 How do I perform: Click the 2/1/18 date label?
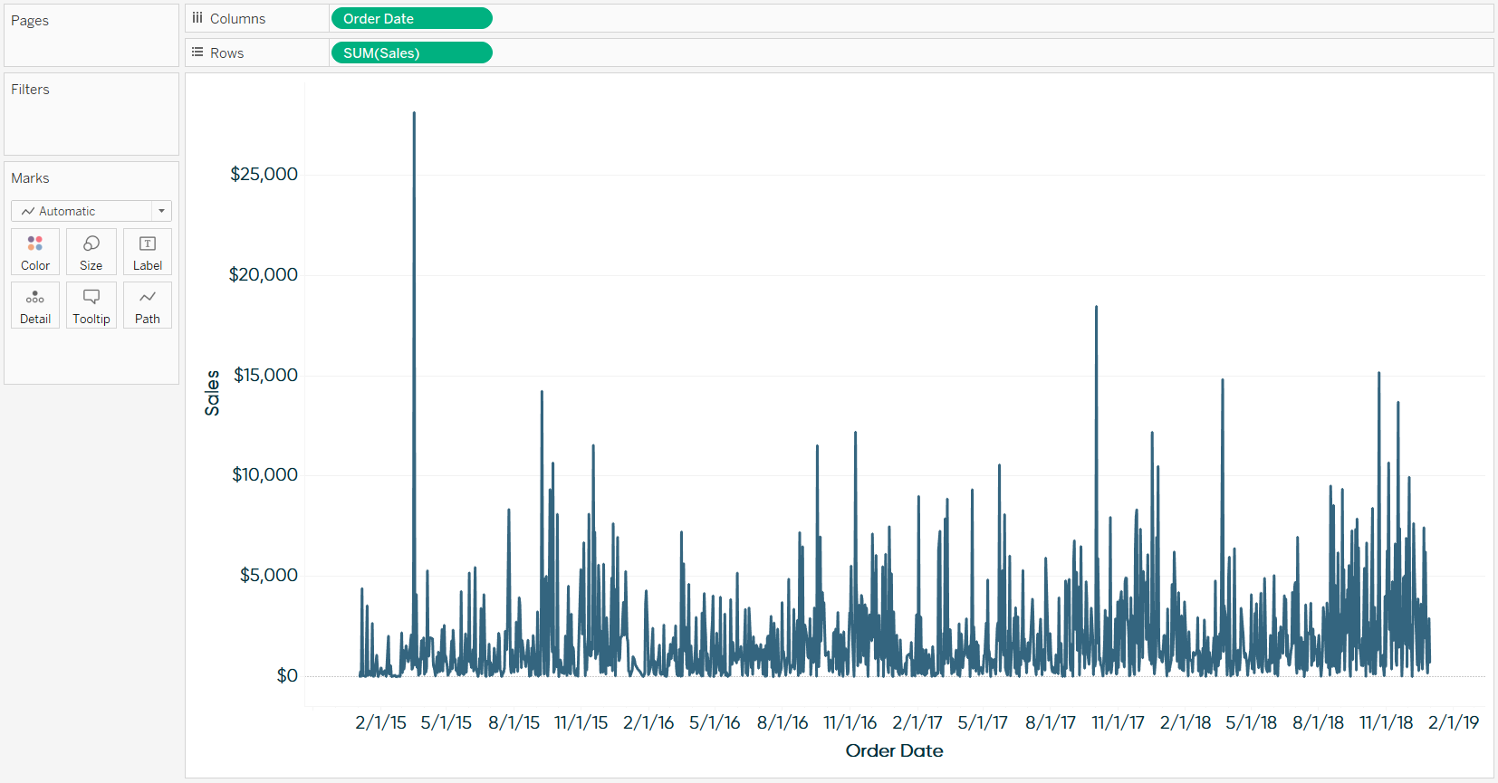1186,722
